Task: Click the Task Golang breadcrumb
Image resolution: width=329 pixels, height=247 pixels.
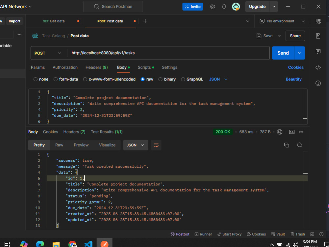Action: click(x=54, y=36)
